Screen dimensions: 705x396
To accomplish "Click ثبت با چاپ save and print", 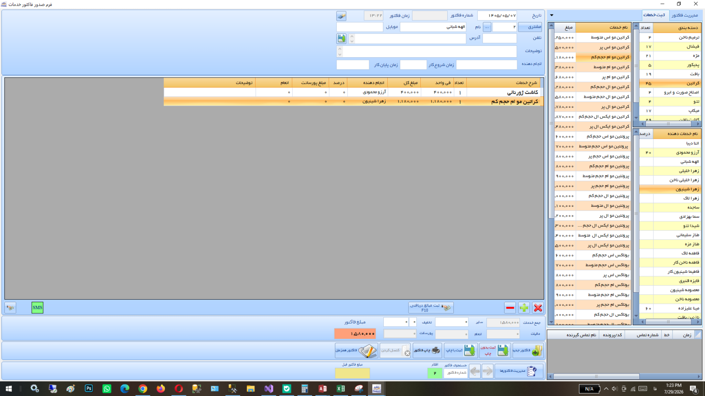I will tap(460, 350).
